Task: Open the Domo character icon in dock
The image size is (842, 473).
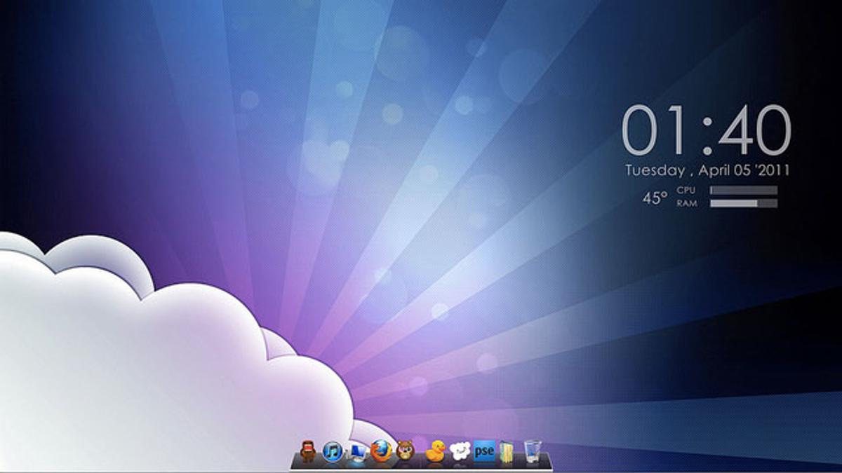Action: [307, 451]
